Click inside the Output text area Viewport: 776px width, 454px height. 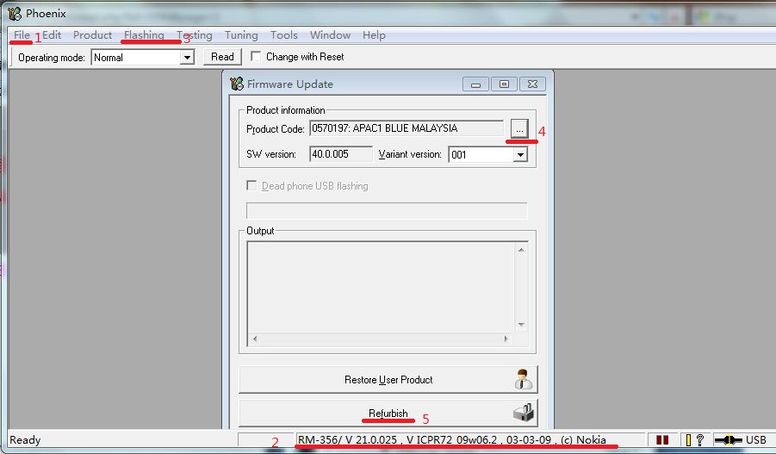tap(381, 287)
